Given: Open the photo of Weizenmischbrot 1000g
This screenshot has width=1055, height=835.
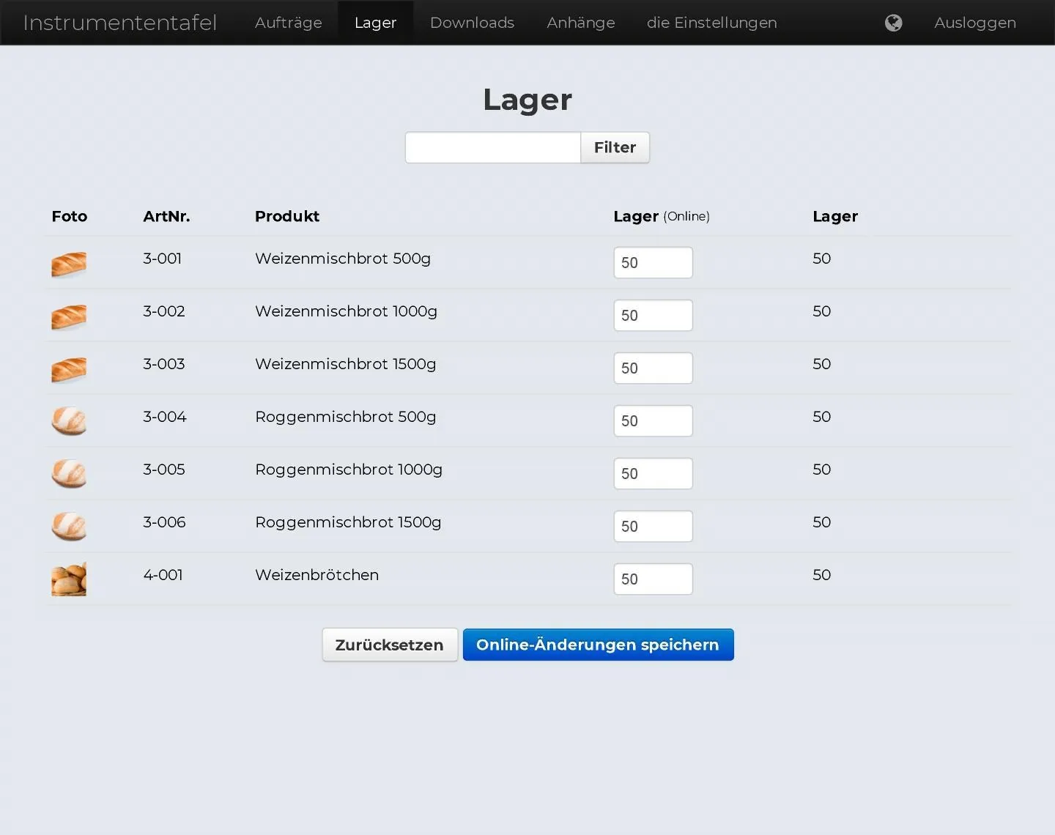Looking at the screenshot, I should point(69,317).
